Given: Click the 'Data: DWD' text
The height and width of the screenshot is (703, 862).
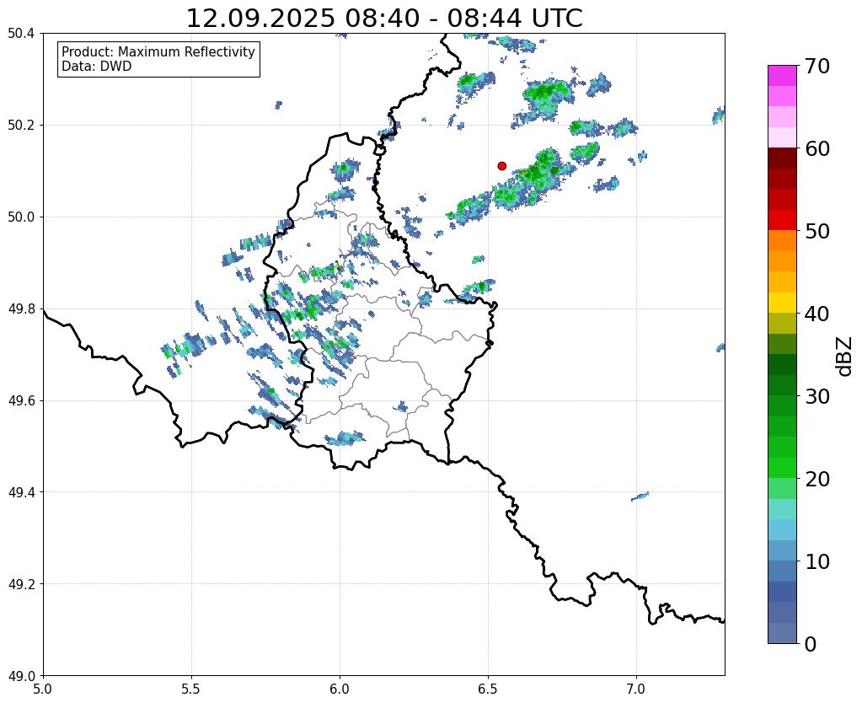Looking at the screenshot, I should (97, 67).
